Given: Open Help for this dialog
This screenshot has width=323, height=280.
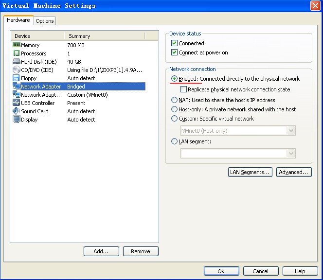Looking at the screenshot, I should pyautogui.click(x=300, y=271).
